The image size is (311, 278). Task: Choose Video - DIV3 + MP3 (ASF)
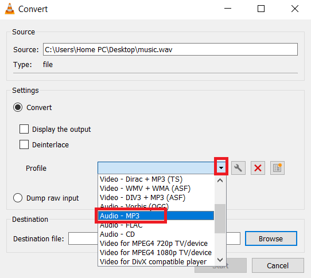(x=156, y=198)
